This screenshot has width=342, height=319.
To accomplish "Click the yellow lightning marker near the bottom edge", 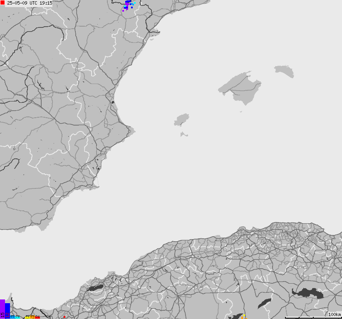I will (x=244, y=315).
